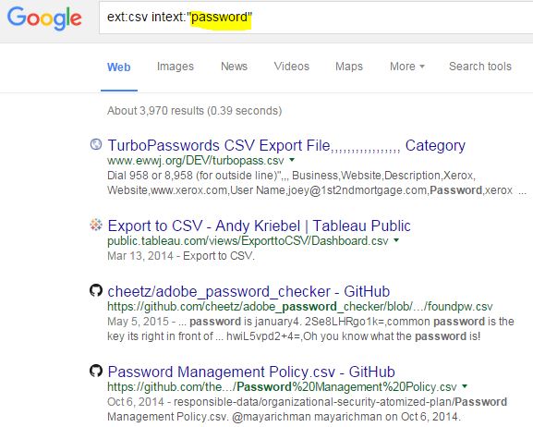Open Password Management Policy.csv GitHub link
Screen dimensions: 533x427
[x=251, y=372]
